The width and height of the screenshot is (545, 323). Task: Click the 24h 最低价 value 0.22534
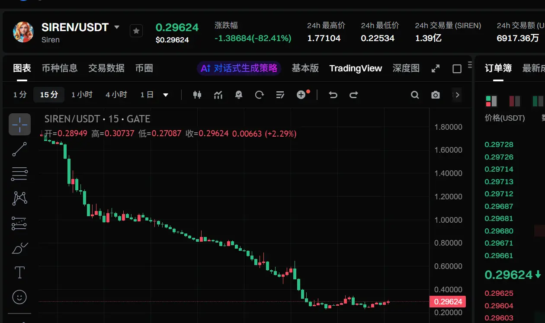(378, 38)
